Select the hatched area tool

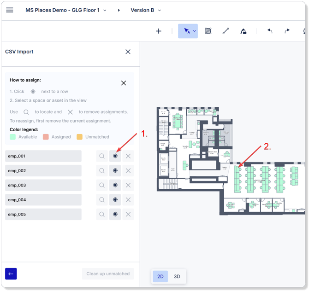(x=208, y=31)
